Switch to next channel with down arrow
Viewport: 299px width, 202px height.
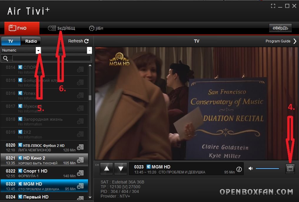[121, 169]
